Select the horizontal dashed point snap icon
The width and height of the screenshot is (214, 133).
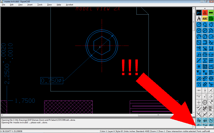point(199,90)
